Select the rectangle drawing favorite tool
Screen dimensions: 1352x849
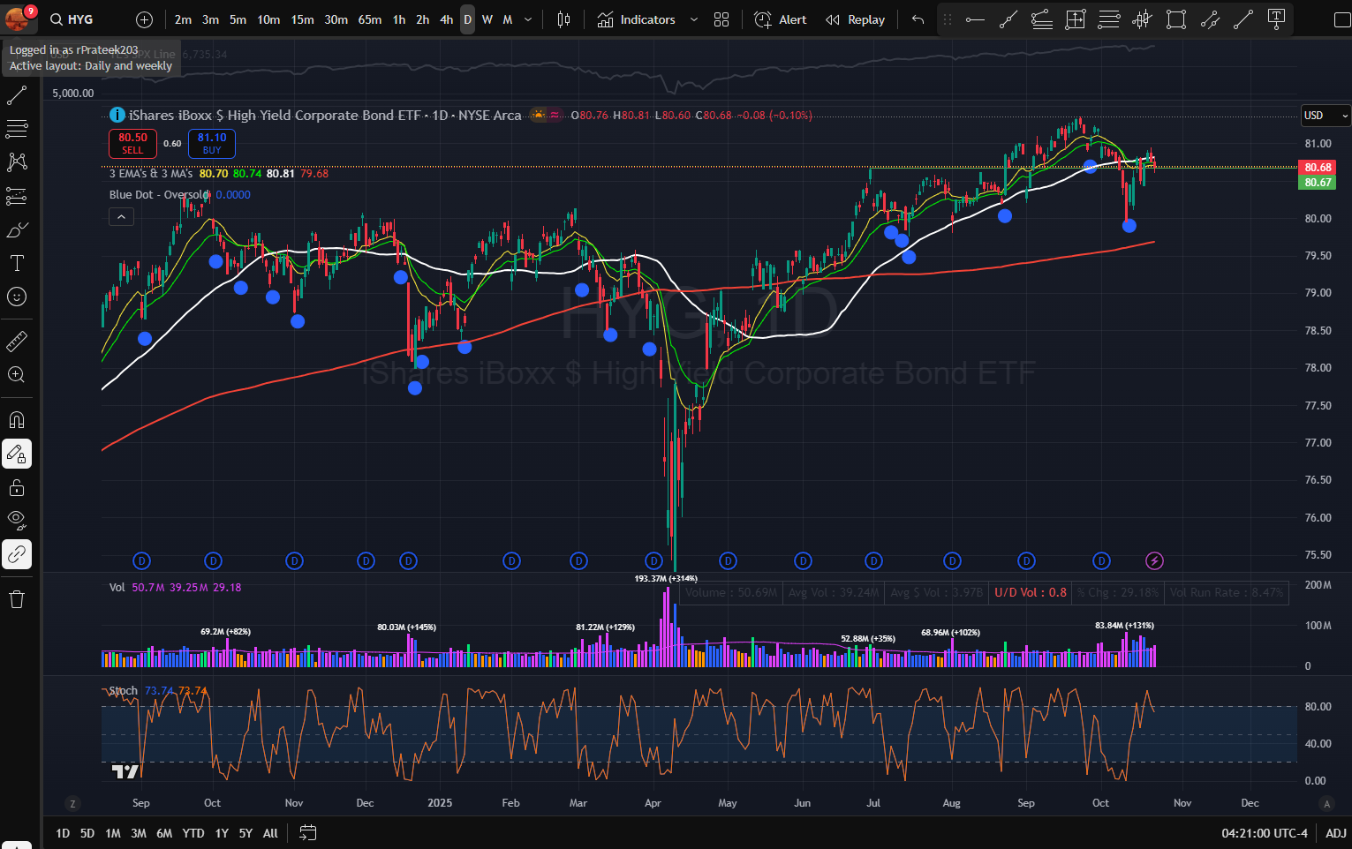tap(1175, 19)
